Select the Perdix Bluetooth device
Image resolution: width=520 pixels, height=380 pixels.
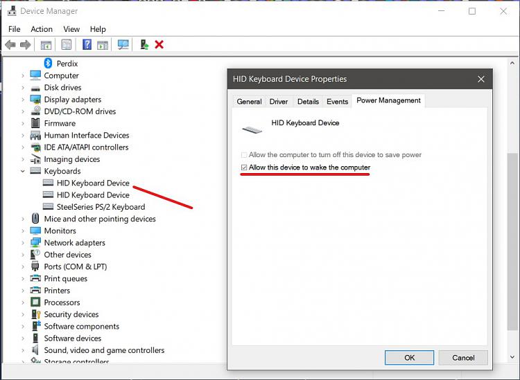click(x=67, y=64)
